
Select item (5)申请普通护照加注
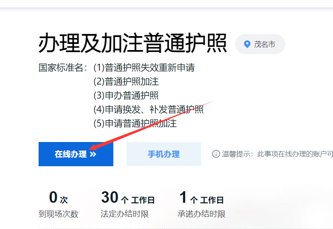135,123
